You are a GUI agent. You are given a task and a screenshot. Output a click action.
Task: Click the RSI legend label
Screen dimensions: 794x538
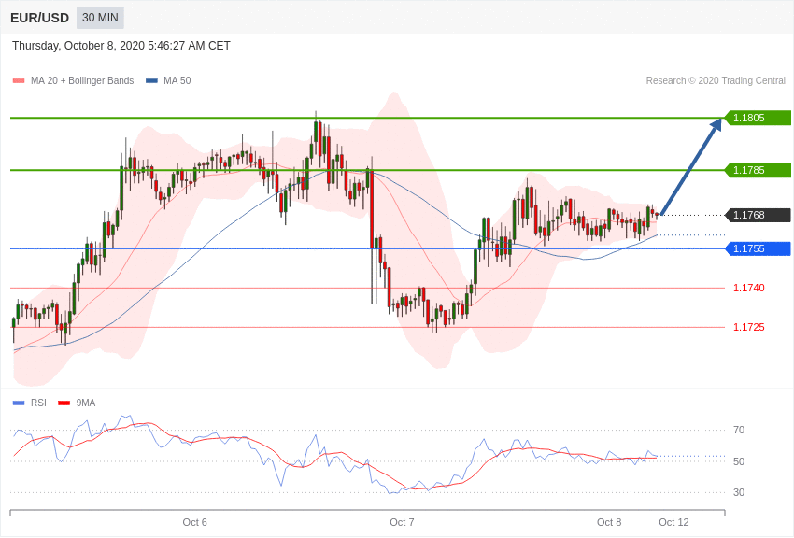[38, 403]
